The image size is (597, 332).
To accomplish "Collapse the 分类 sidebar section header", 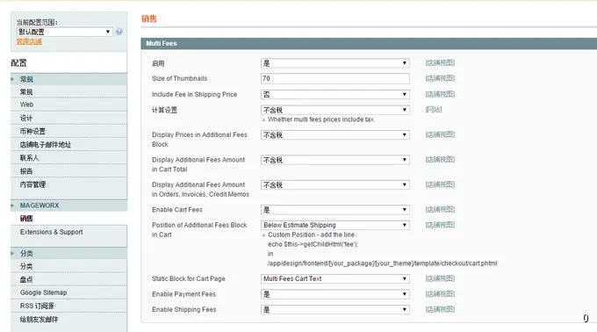I will click(68, 253).
